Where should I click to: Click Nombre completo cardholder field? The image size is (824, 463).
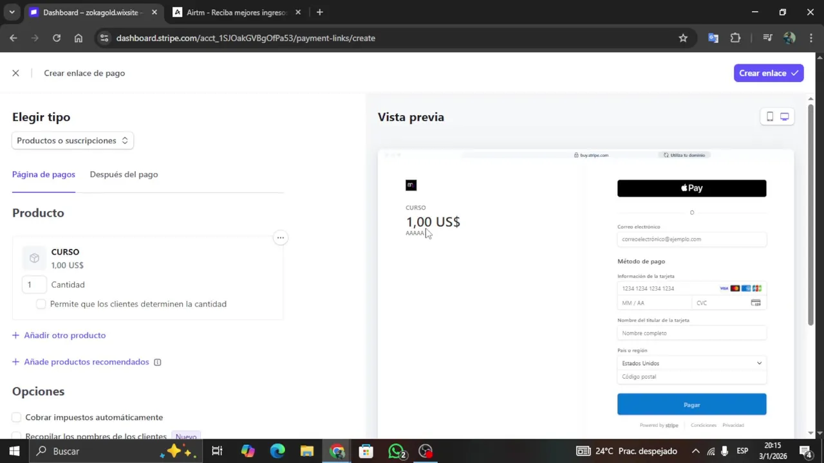coord(691,333)
